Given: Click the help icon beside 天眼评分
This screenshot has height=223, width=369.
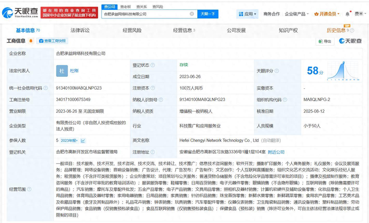Looking at the screenshot, I should pos(277,71).
